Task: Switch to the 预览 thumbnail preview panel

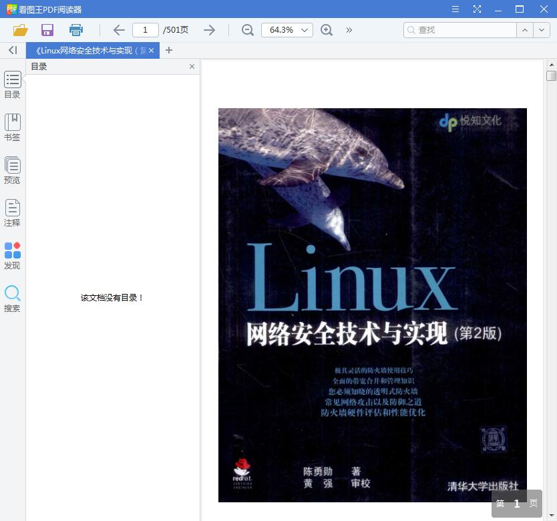Action: 12,169
